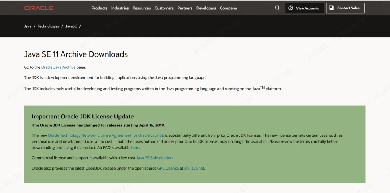This screenshot has width=390, height=193.
Task: Open the Partners menu
Action: (x=185, y=8)
